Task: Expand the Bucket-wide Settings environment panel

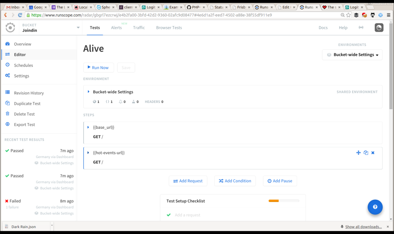Action: pos(89,91)
